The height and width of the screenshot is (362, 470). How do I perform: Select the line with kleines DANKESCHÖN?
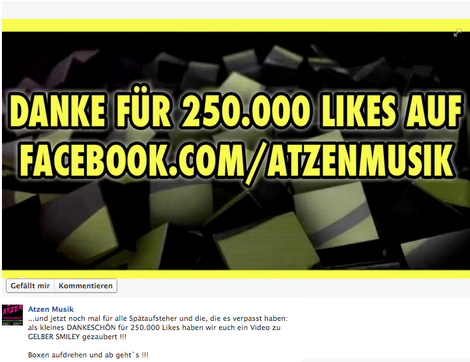click(x=154, y=327)
